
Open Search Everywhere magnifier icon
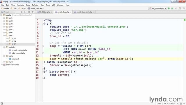point(184,8)
